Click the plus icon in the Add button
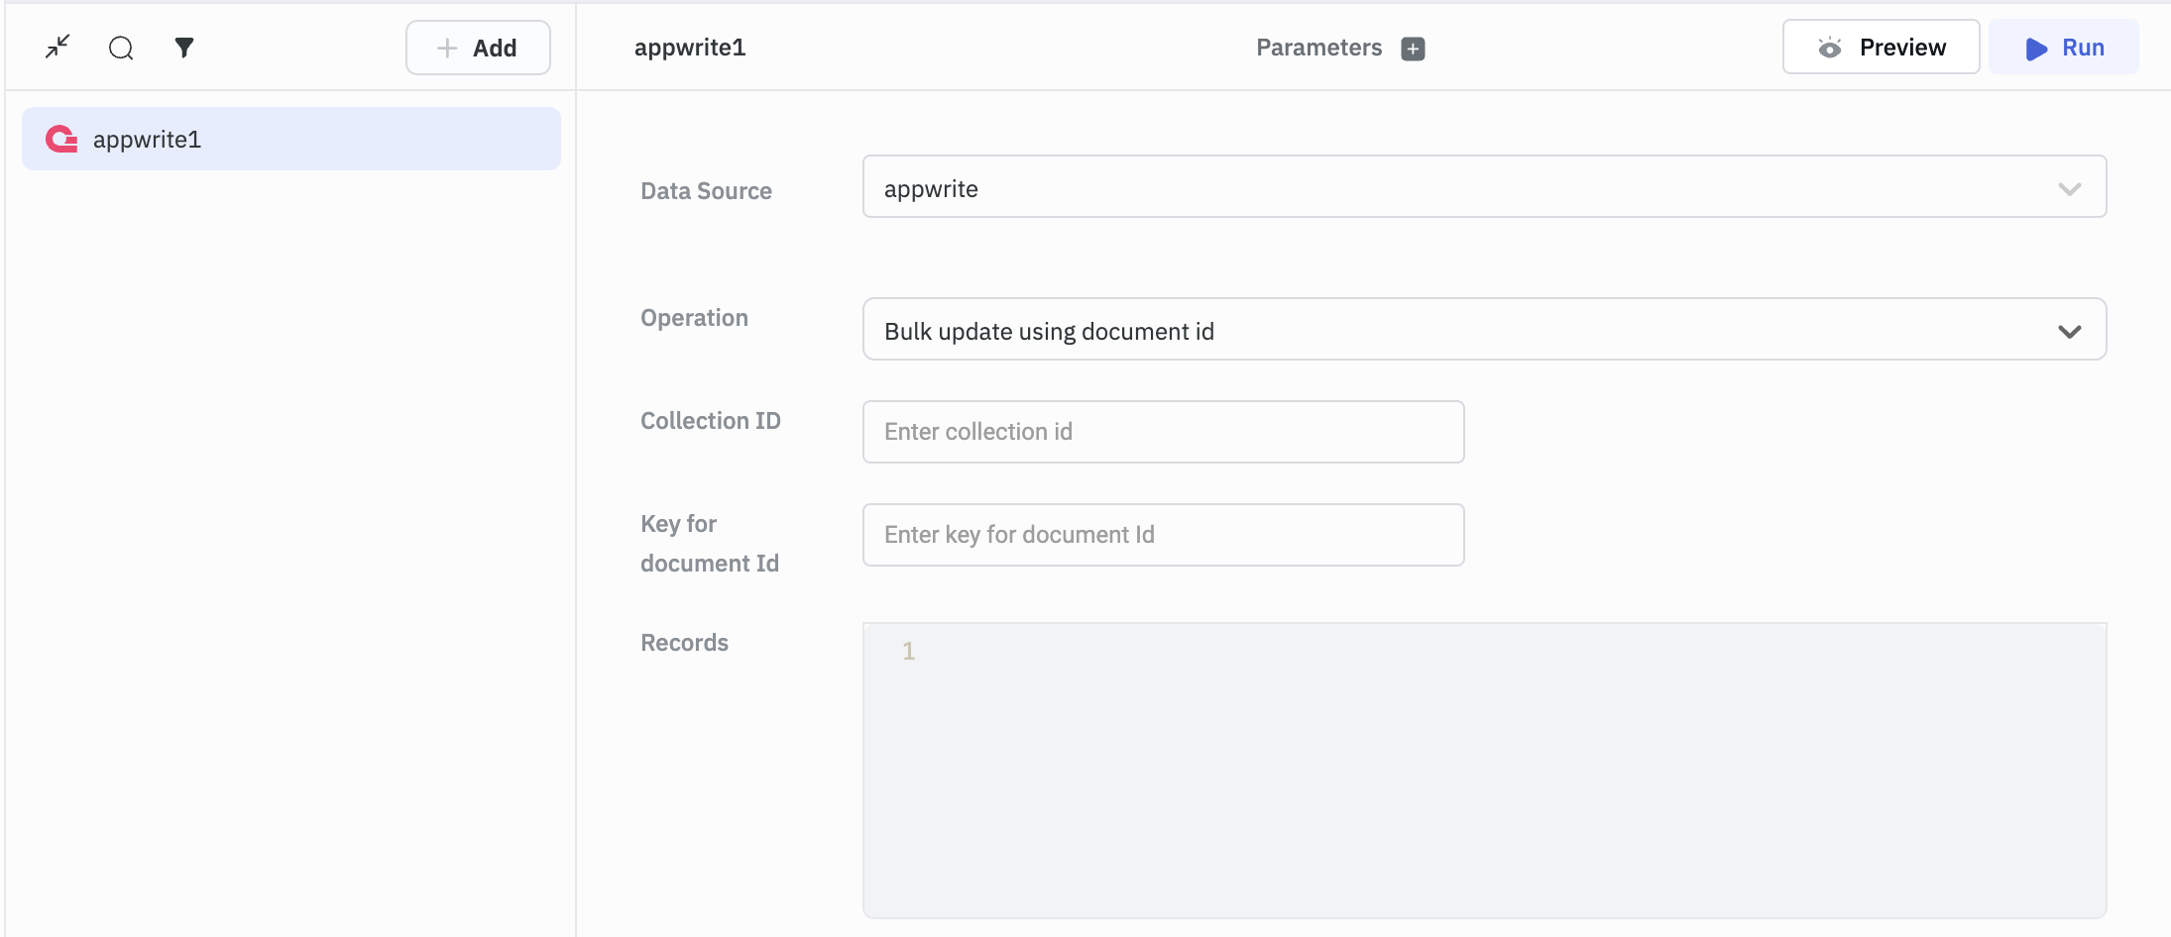Screen dimensions: 2171x937 [x=447, y=48]
